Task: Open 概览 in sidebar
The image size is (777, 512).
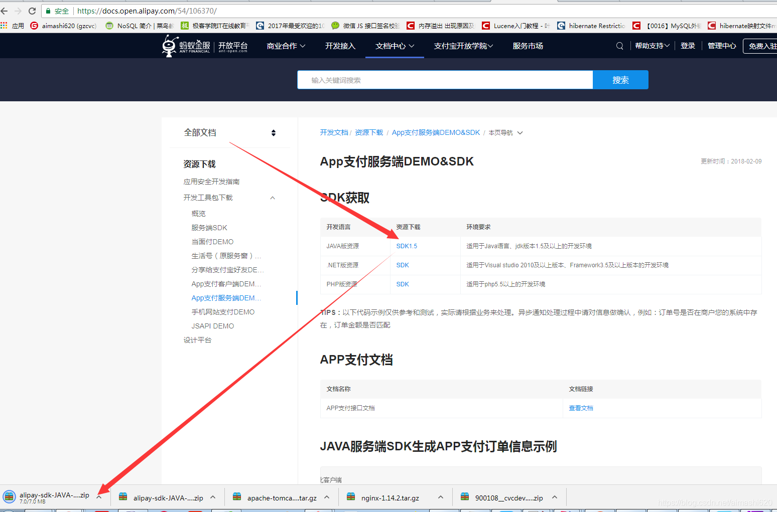Action: [198, 214]
